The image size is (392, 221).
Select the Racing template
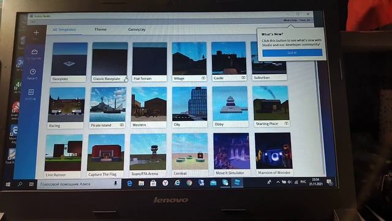pos(66,108)
